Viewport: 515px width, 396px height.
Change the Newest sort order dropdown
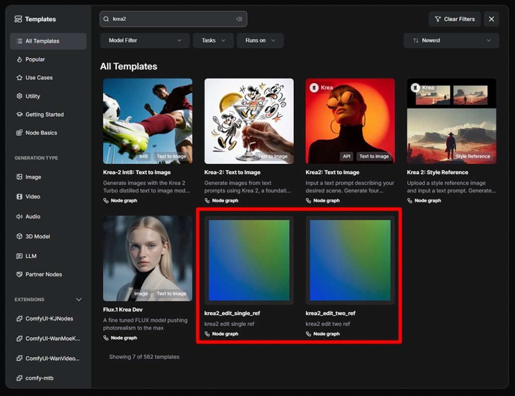point(451,40)
